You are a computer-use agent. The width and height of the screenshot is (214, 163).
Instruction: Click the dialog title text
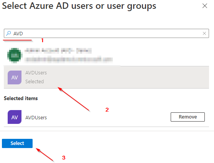click(79, 6)
